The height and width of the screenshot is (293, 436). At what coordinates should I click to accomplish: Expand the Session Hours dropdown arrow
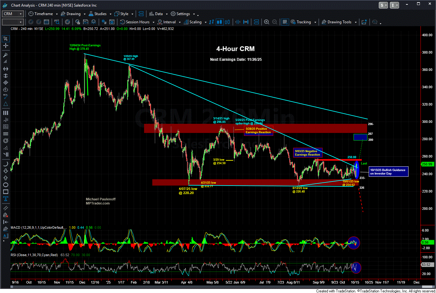(x=154, y=22)
